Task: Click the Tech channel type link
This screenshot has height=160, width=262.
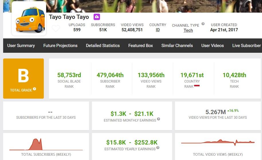Action: coord(188,30)
